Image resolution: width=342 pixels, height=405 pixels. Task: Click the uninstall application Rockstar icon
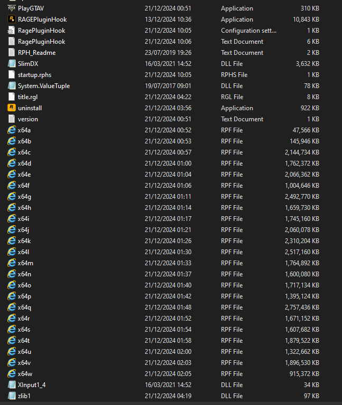[12, 108]
